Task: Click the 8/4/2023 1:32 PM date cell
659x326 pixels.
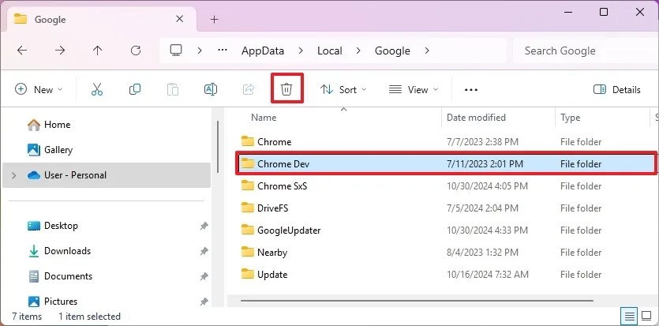Action: 482,253
